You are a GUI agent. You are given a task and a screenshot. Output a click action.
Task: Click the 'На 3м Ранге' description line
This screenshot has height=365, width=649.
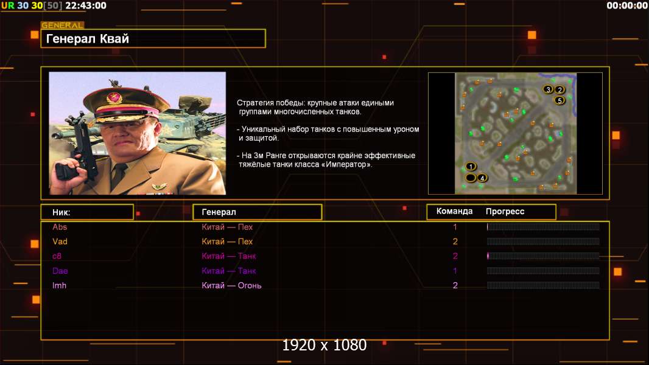click(326, 160)
